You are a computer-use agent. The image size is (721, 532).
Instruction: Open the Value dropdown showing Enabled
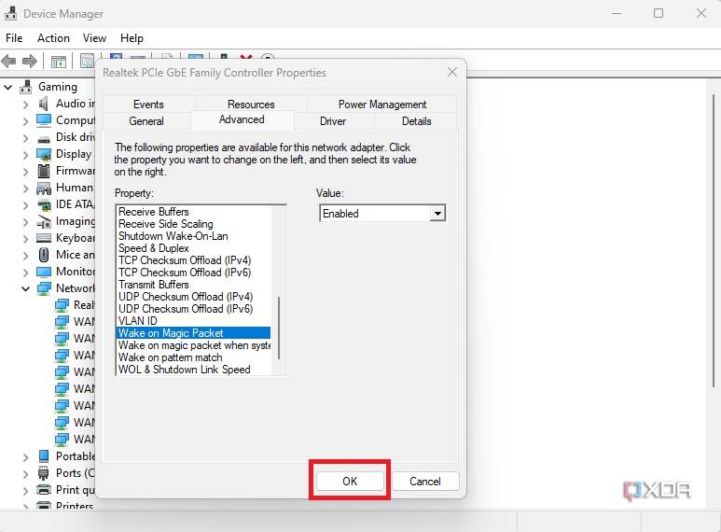pos(437,214)
